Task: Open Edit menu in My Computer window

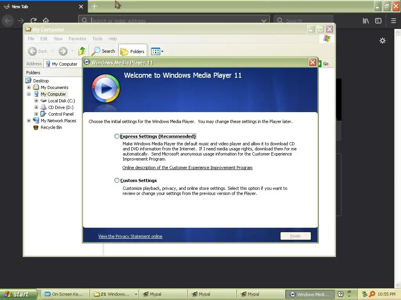Action: click(x=44, y=39)
